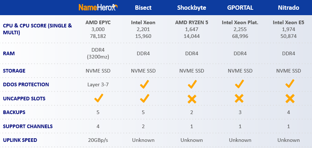
Task: Click Nitrado's uncapped slots X mark
Action: [x=290, y=99]
